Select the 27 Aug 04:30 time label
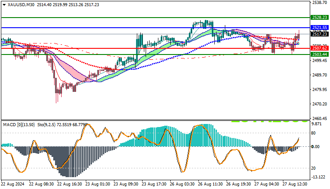The width and height of the screenshot is (330, 189). (267, 184)
